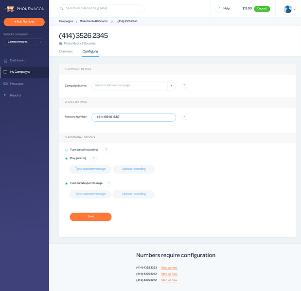The height and width of the screenshot is (291, 301).
Task: Click the My Campaigns monitor icon
Action: tap(5, 72)
